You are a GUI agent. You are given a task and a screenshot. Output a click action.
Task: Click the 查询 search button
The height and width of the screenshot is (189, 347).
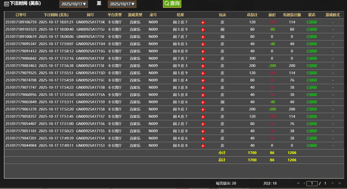coord(172,3)
